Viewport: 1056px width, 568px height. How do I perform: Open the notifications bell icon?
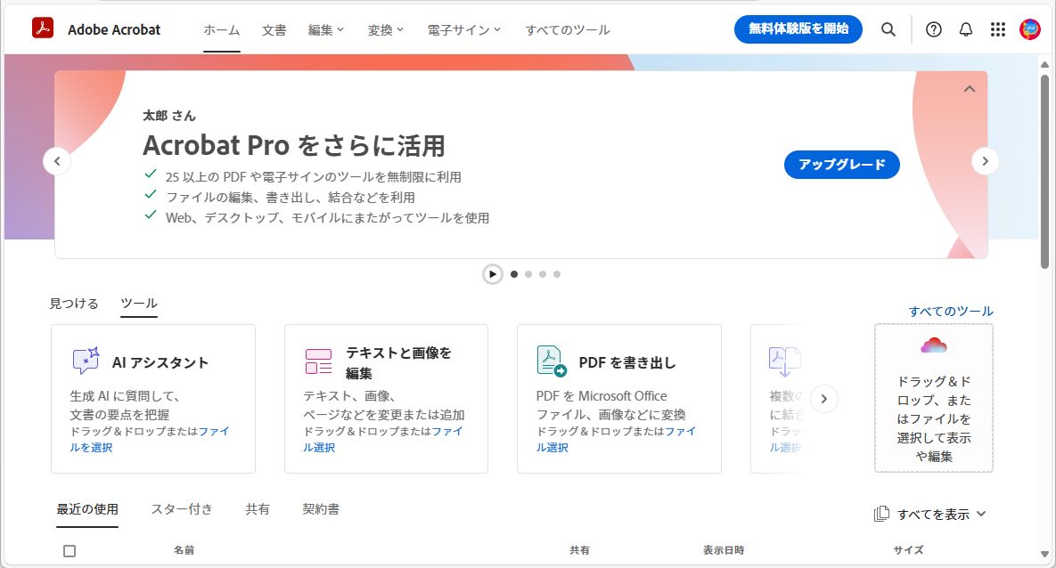tap(966, 29)
